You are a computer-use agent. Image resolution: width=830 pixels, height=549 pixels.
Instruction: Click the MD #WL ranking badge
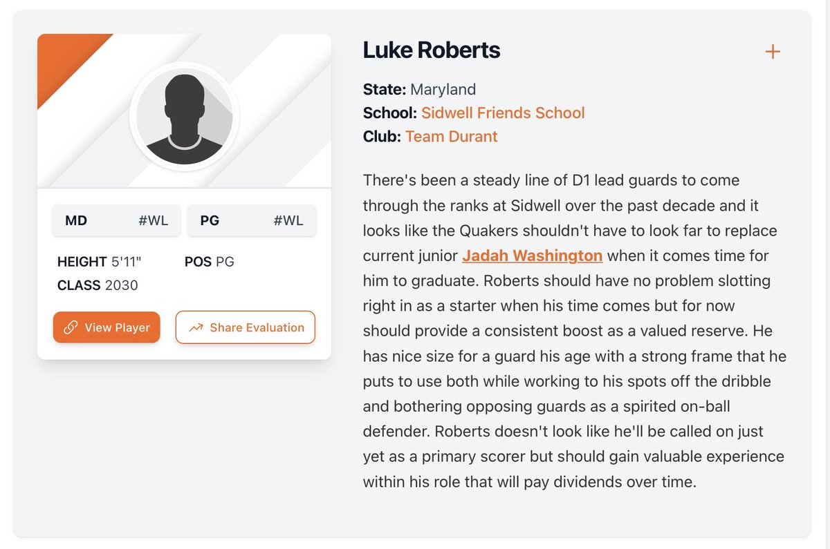[117, 221]
